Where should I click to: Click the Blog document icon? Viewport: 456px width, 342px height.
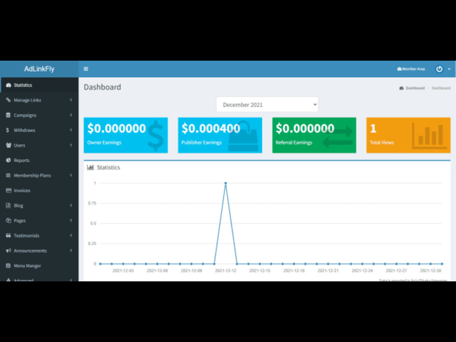(x=8, y=205)
